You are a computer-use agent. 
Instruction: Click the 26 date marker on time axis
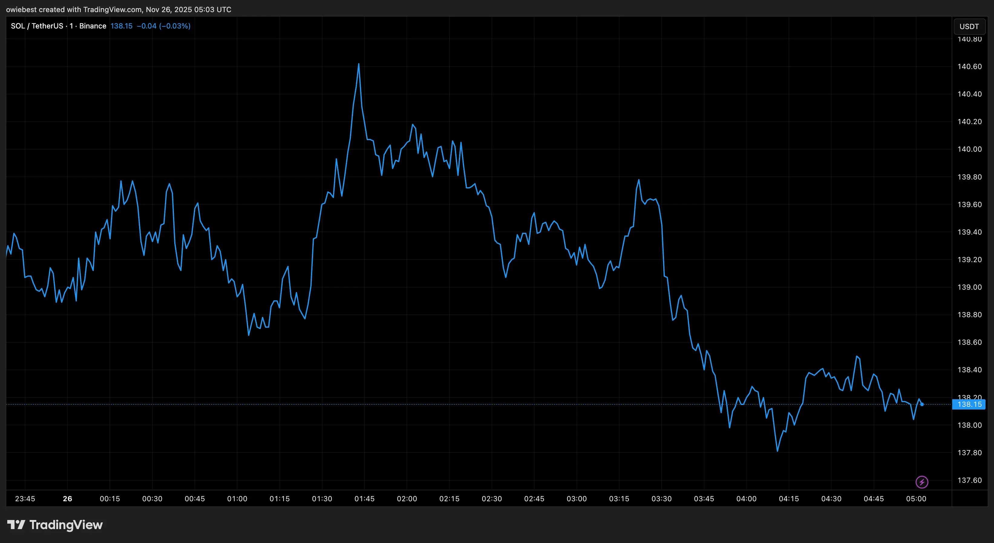coord(67,499)
